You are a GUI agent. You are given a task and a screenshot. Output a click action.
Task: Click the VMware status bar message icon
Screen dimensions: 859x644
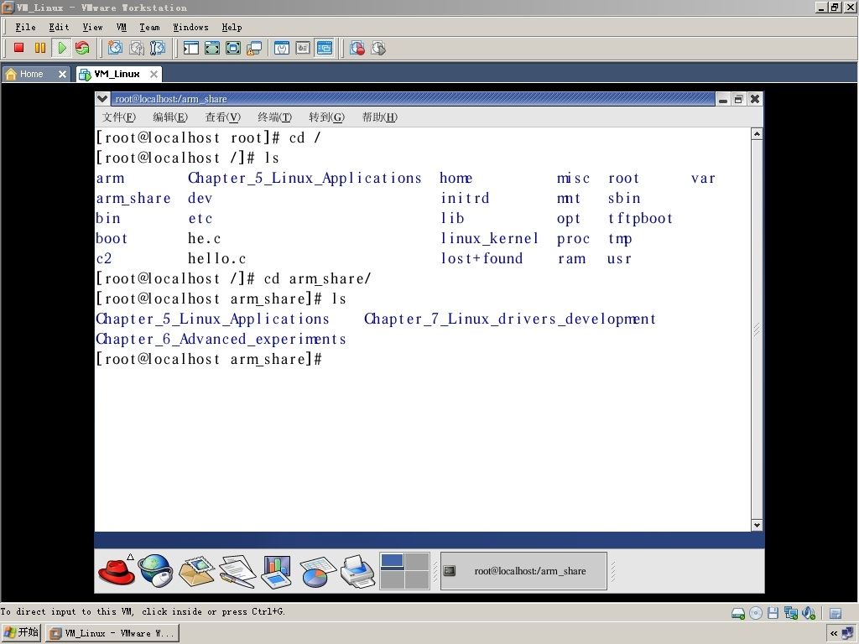[x=836, y=614]
